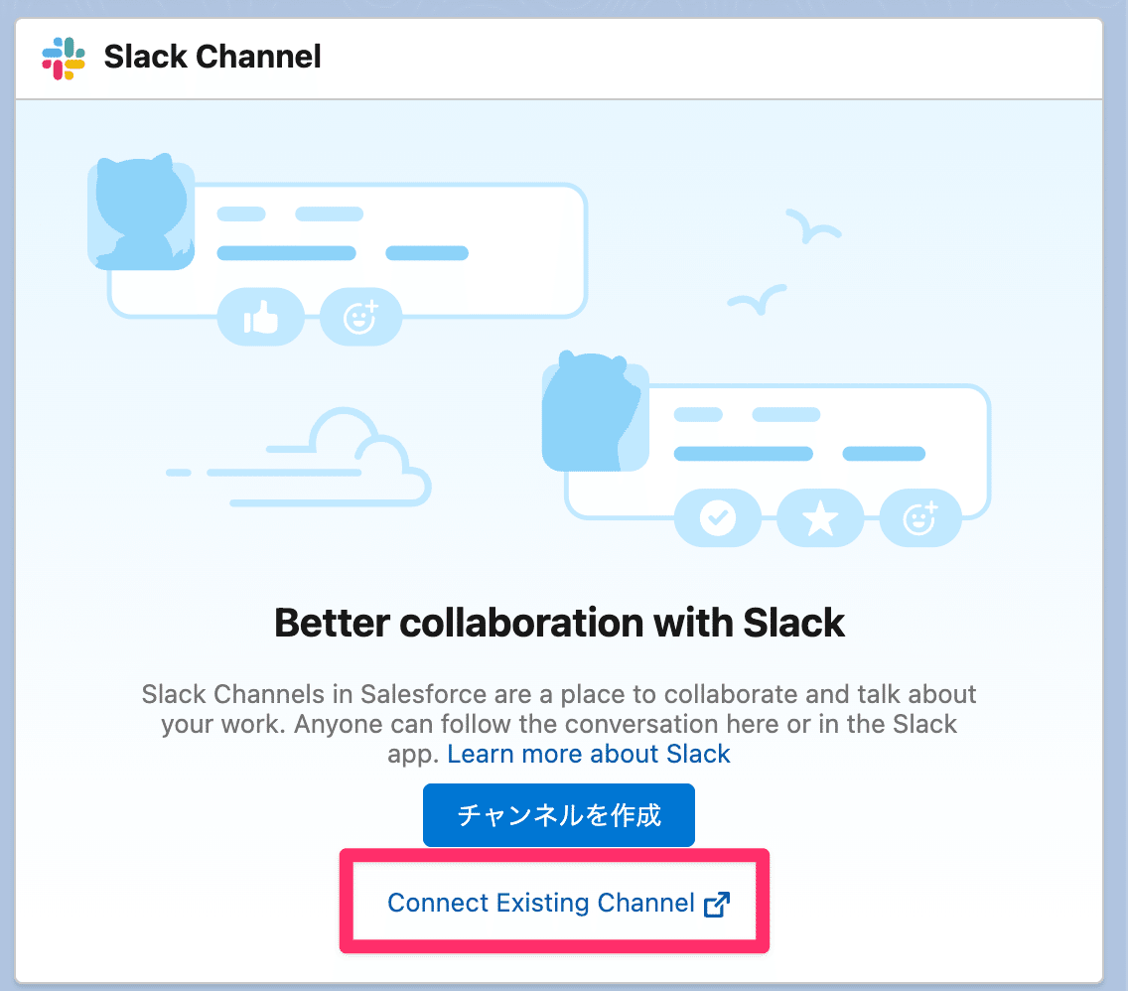Select the cat avatar on the upper message card
Screen dimensions: 1128x991
coord(141,211)
